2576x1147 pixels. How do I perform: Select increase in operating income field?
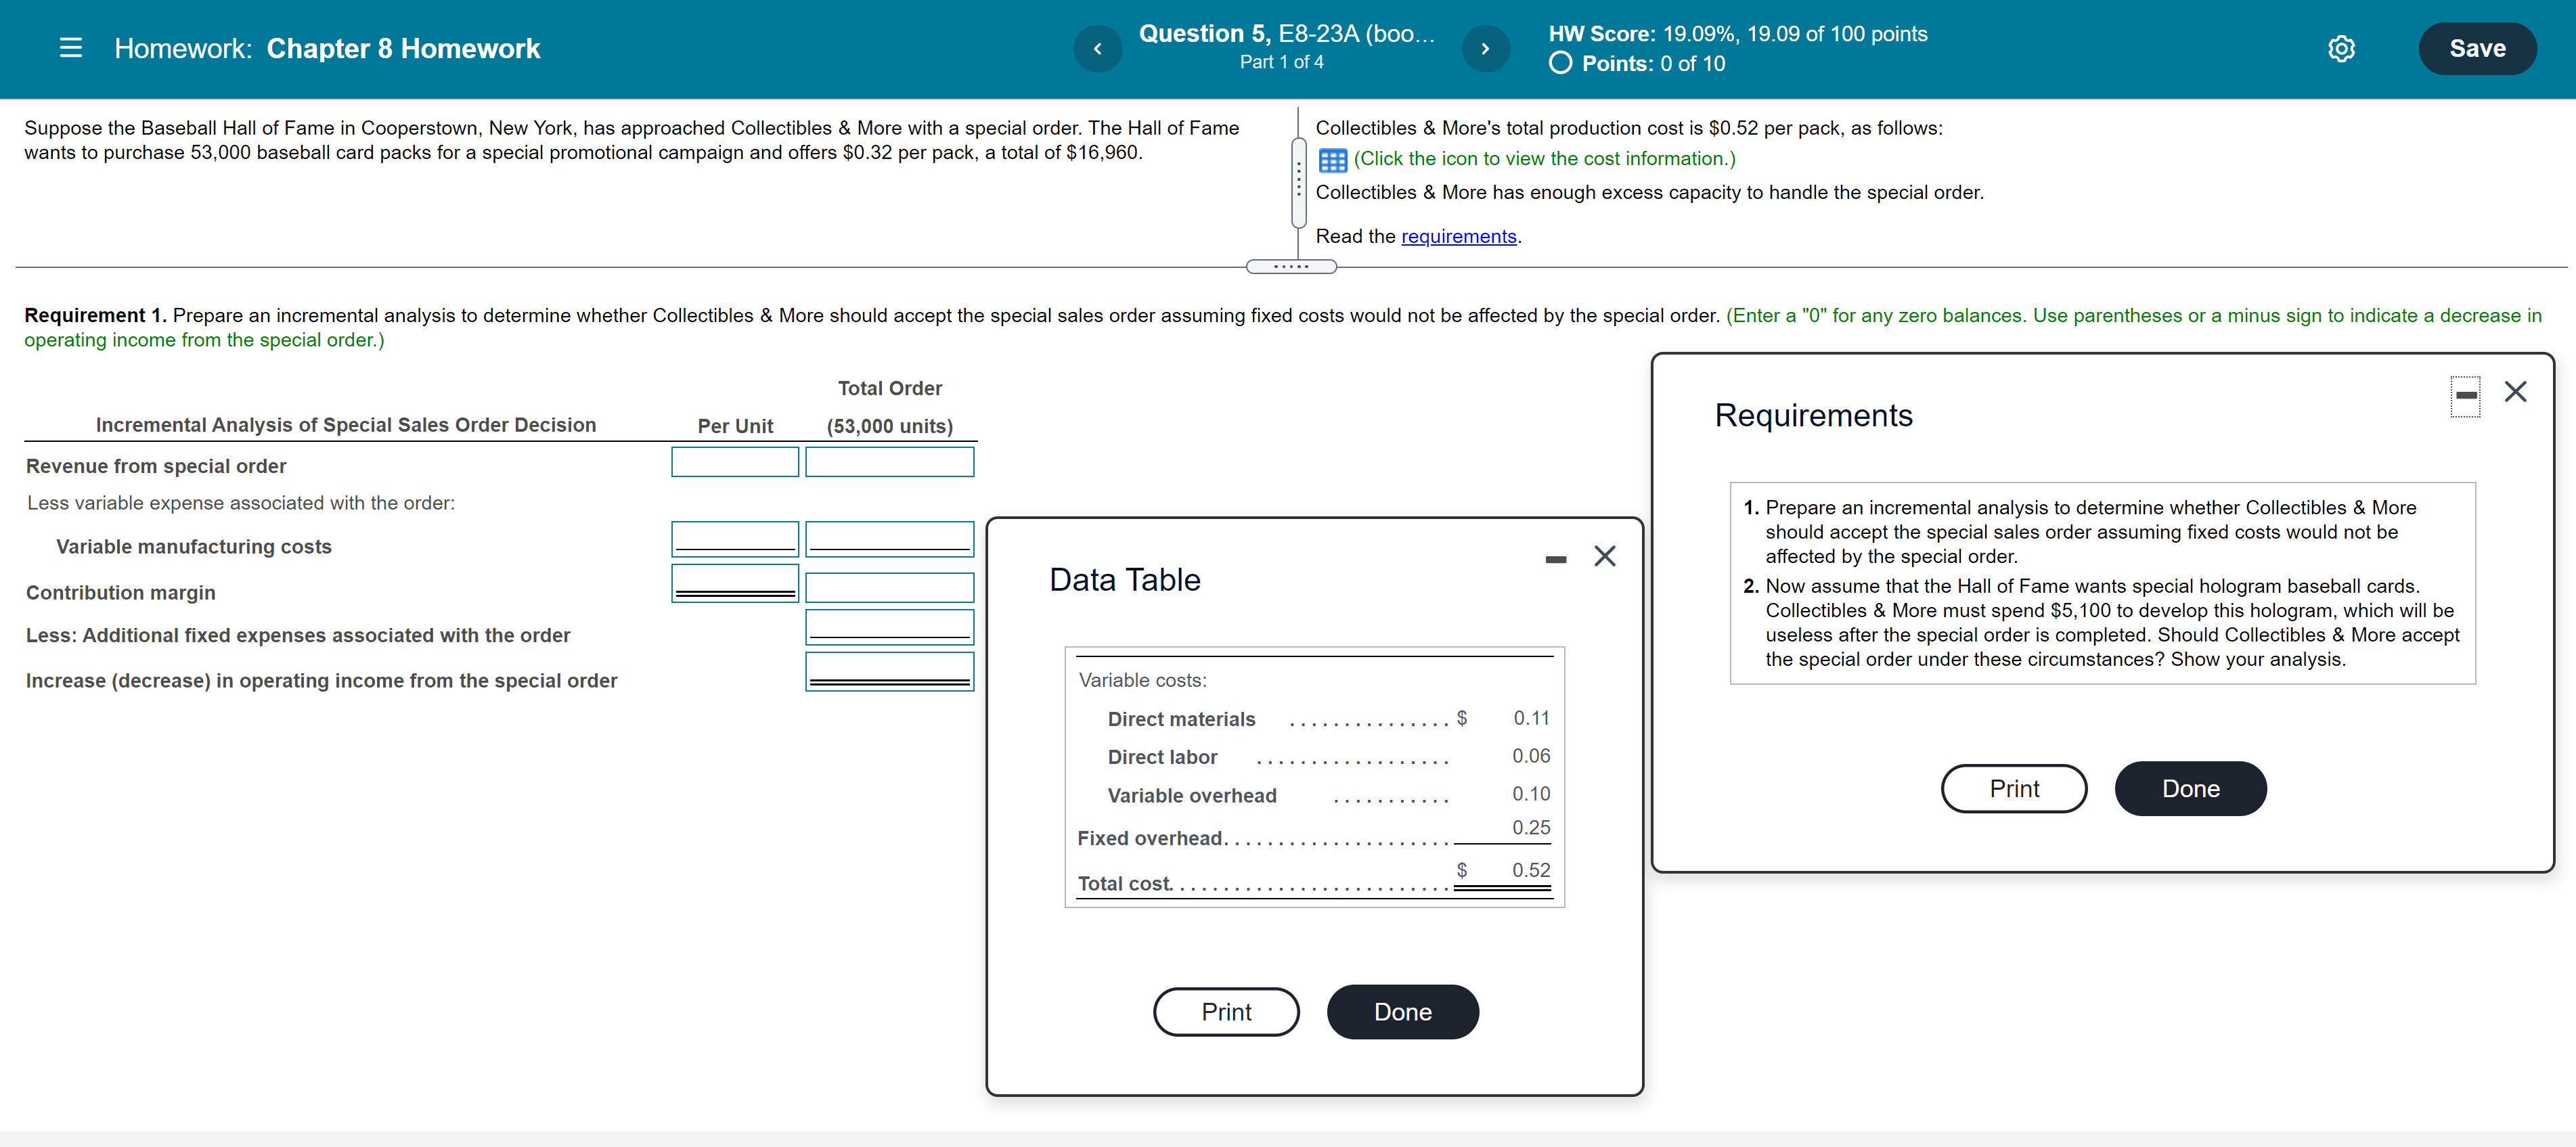pos(889,670)
